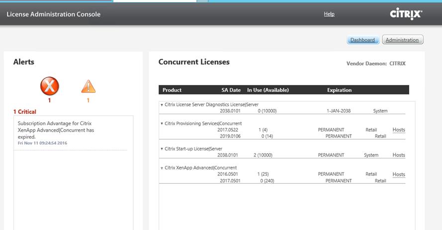This screenshot has height=230, width=442.
Task: Open Hosts link for Start-up License
Action: (399, 155)
